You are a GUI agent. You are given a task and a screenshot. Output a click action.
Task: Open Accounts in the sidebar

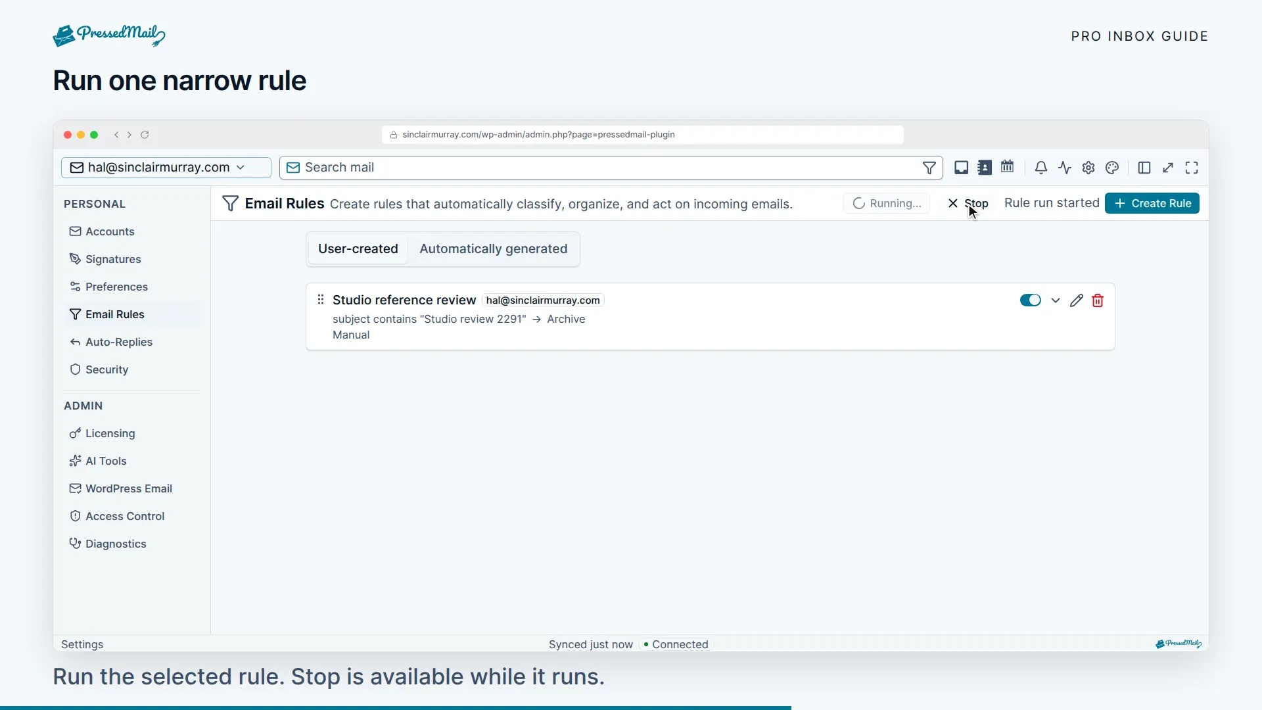[x=131, y=231]
